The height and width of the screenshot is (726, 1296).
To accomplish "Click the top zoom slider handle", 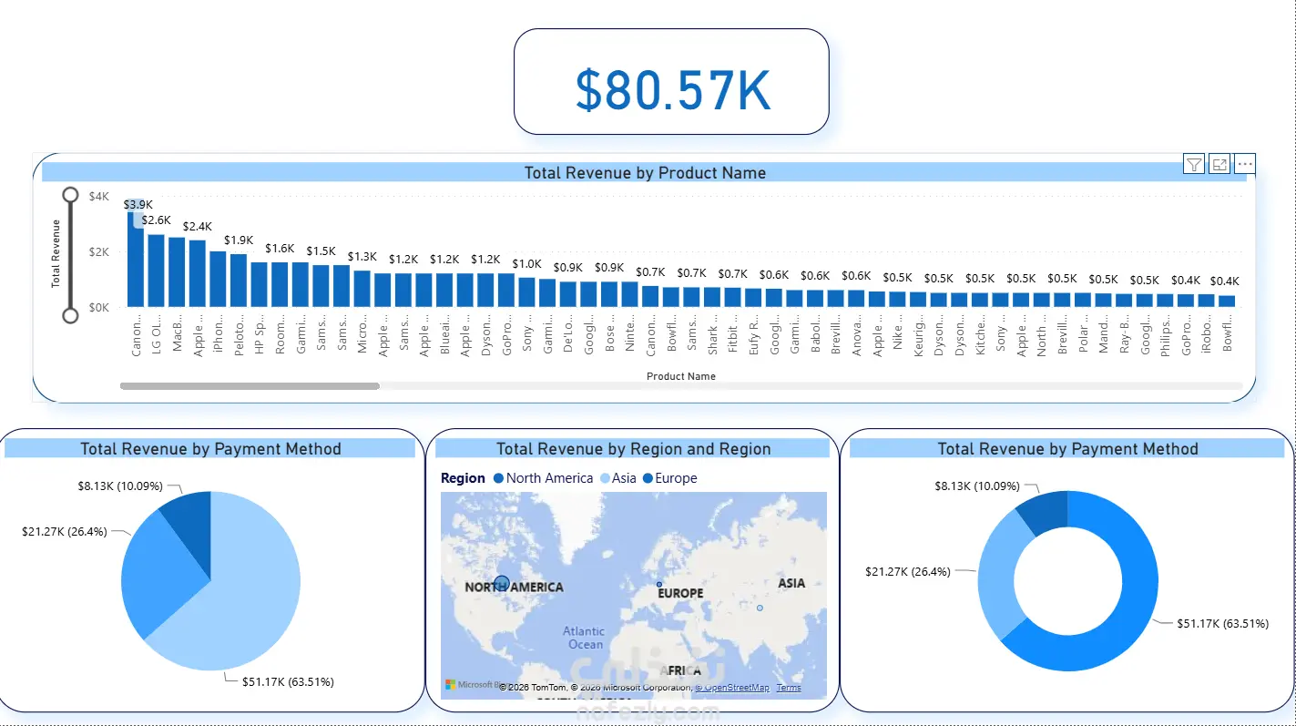I will tap(70, 195).
